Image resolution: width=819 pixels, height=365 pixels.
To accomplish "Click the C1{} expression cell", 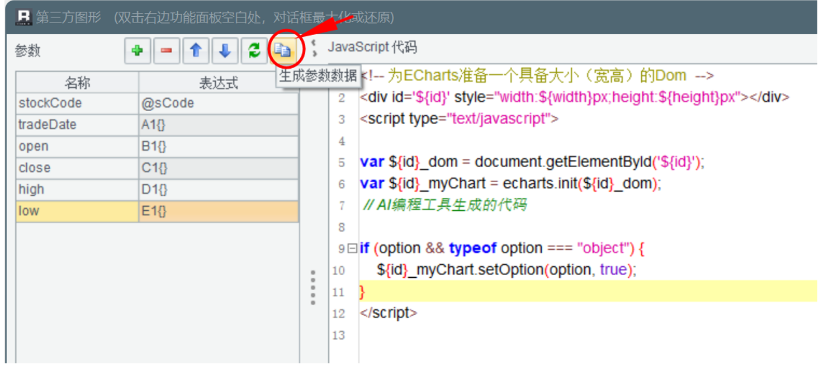I will coord(219,168).
